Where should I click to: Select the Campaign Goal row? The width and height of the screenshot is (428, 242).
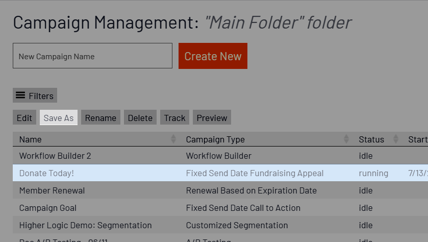pyautogui.click(x=220, y=208)
